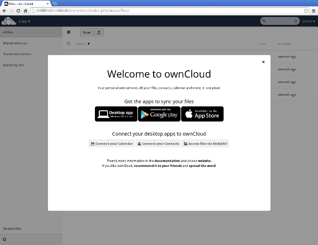Close the Files - ownCloud tab
Image resolution: width=318 pixels, height=245 pixels.
47,3
